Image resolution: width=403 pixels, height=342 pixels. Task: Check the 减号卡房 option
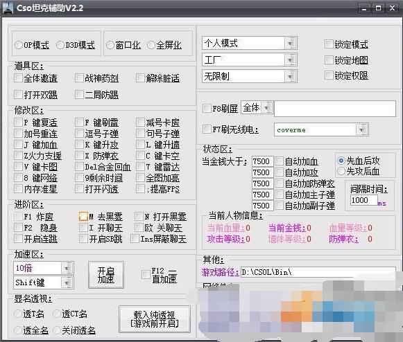140,122
